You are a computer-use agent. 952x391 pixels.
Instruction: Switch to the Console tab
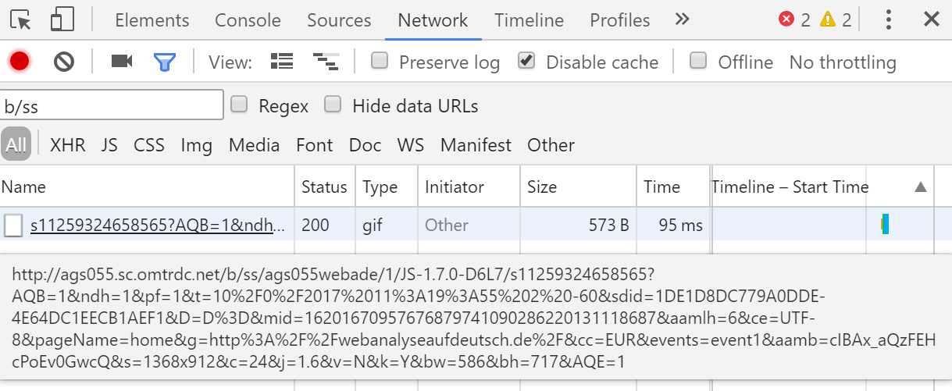pyautogui.click(x=248, y=20)
